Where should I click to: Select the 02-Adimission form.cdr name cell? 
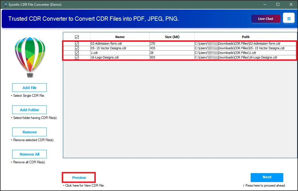click(120, 44)
